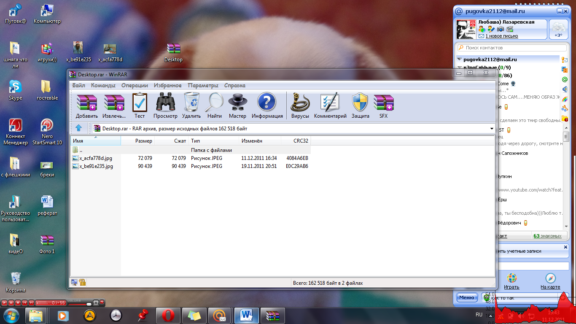Select the parent folder '..' row
The height and width of the screenshot is (324, 576).
coord(191,150)
